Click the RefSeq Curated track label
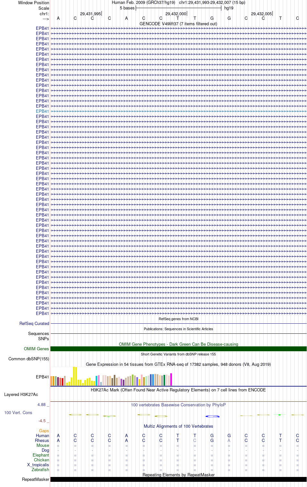Screen dimensions: 307x487 [34, 323]
